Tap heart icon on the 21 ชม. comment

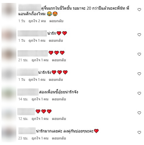tap(139, 54)
